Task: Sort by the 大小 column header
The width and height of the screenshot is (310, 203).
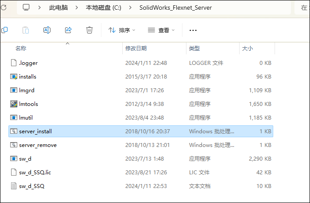Action: [x=248, y=48]
